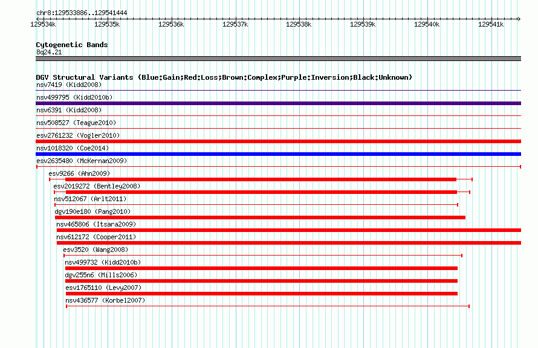
Task: Click esv9266 (Ahn2009) label
Action: [79, 173]
